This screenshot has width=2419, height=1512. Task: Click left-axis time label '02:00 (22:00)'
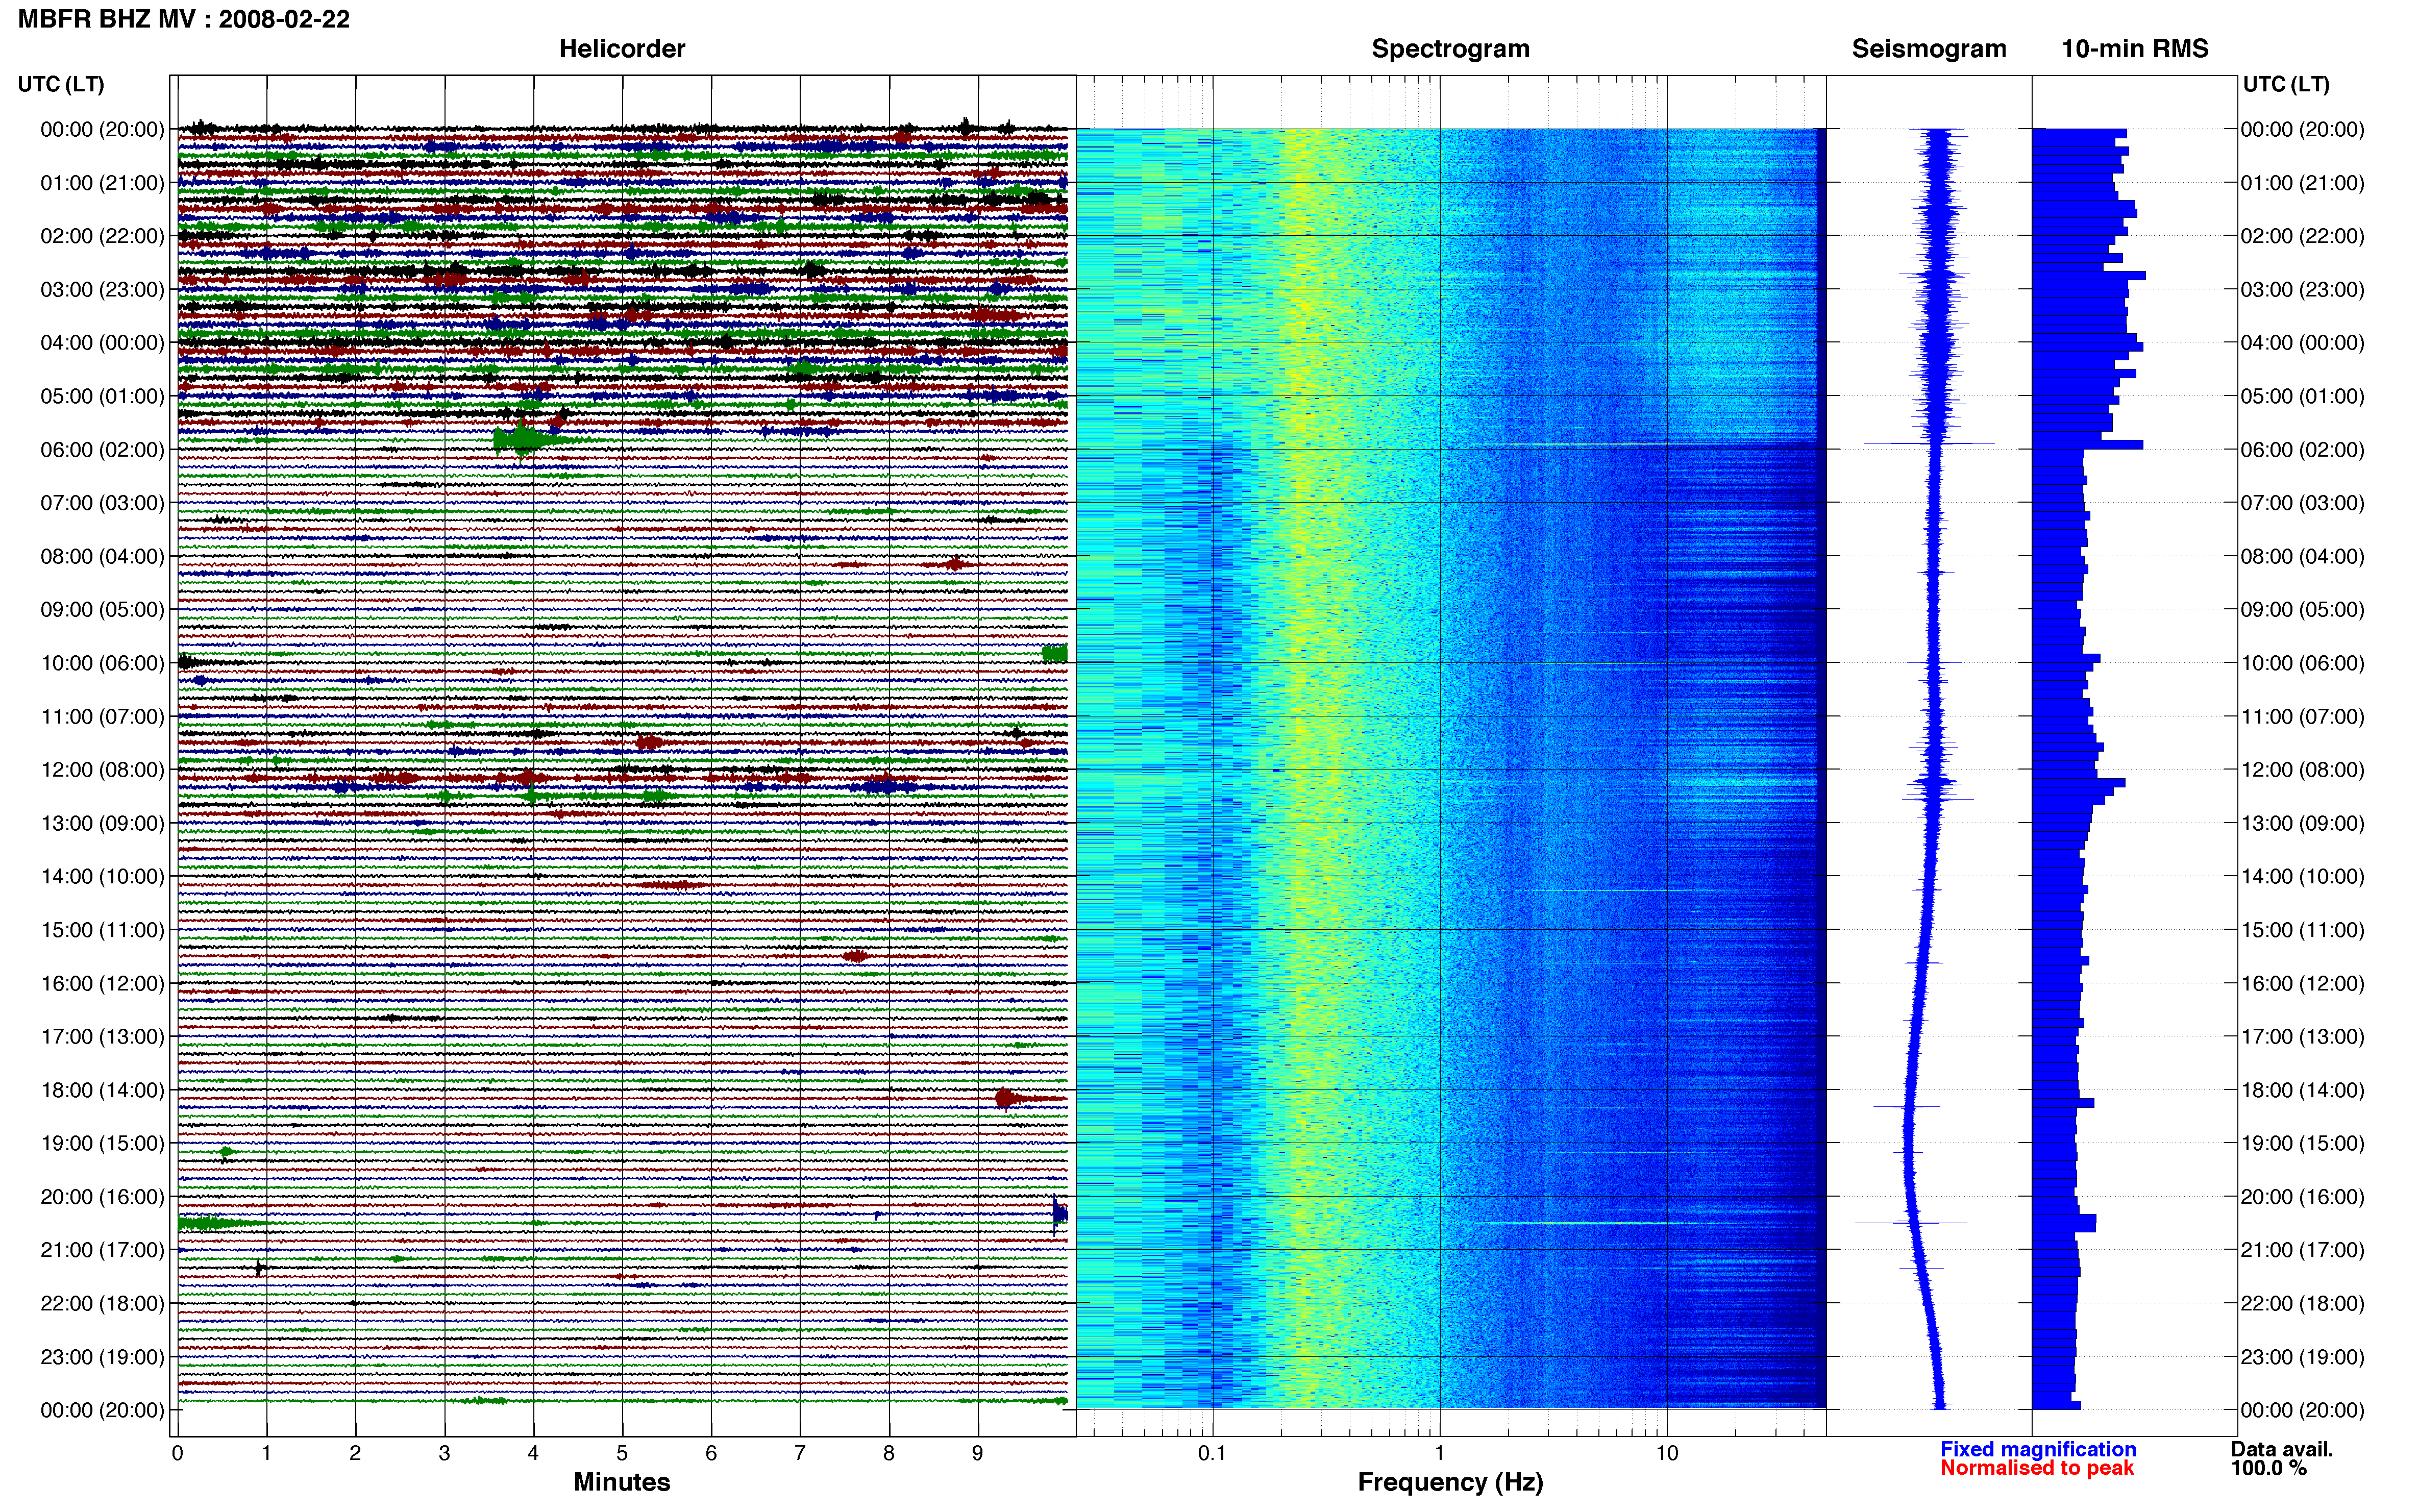102,236
